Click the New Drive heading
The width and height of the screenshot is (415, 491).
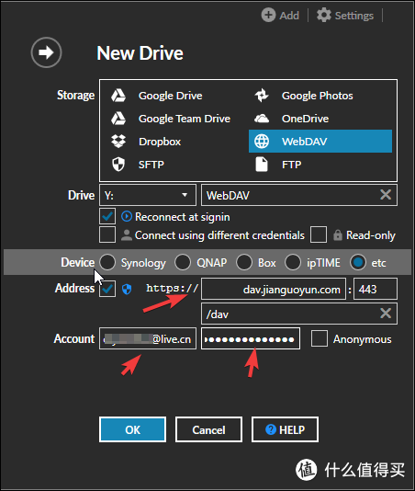tap(140, 53)
